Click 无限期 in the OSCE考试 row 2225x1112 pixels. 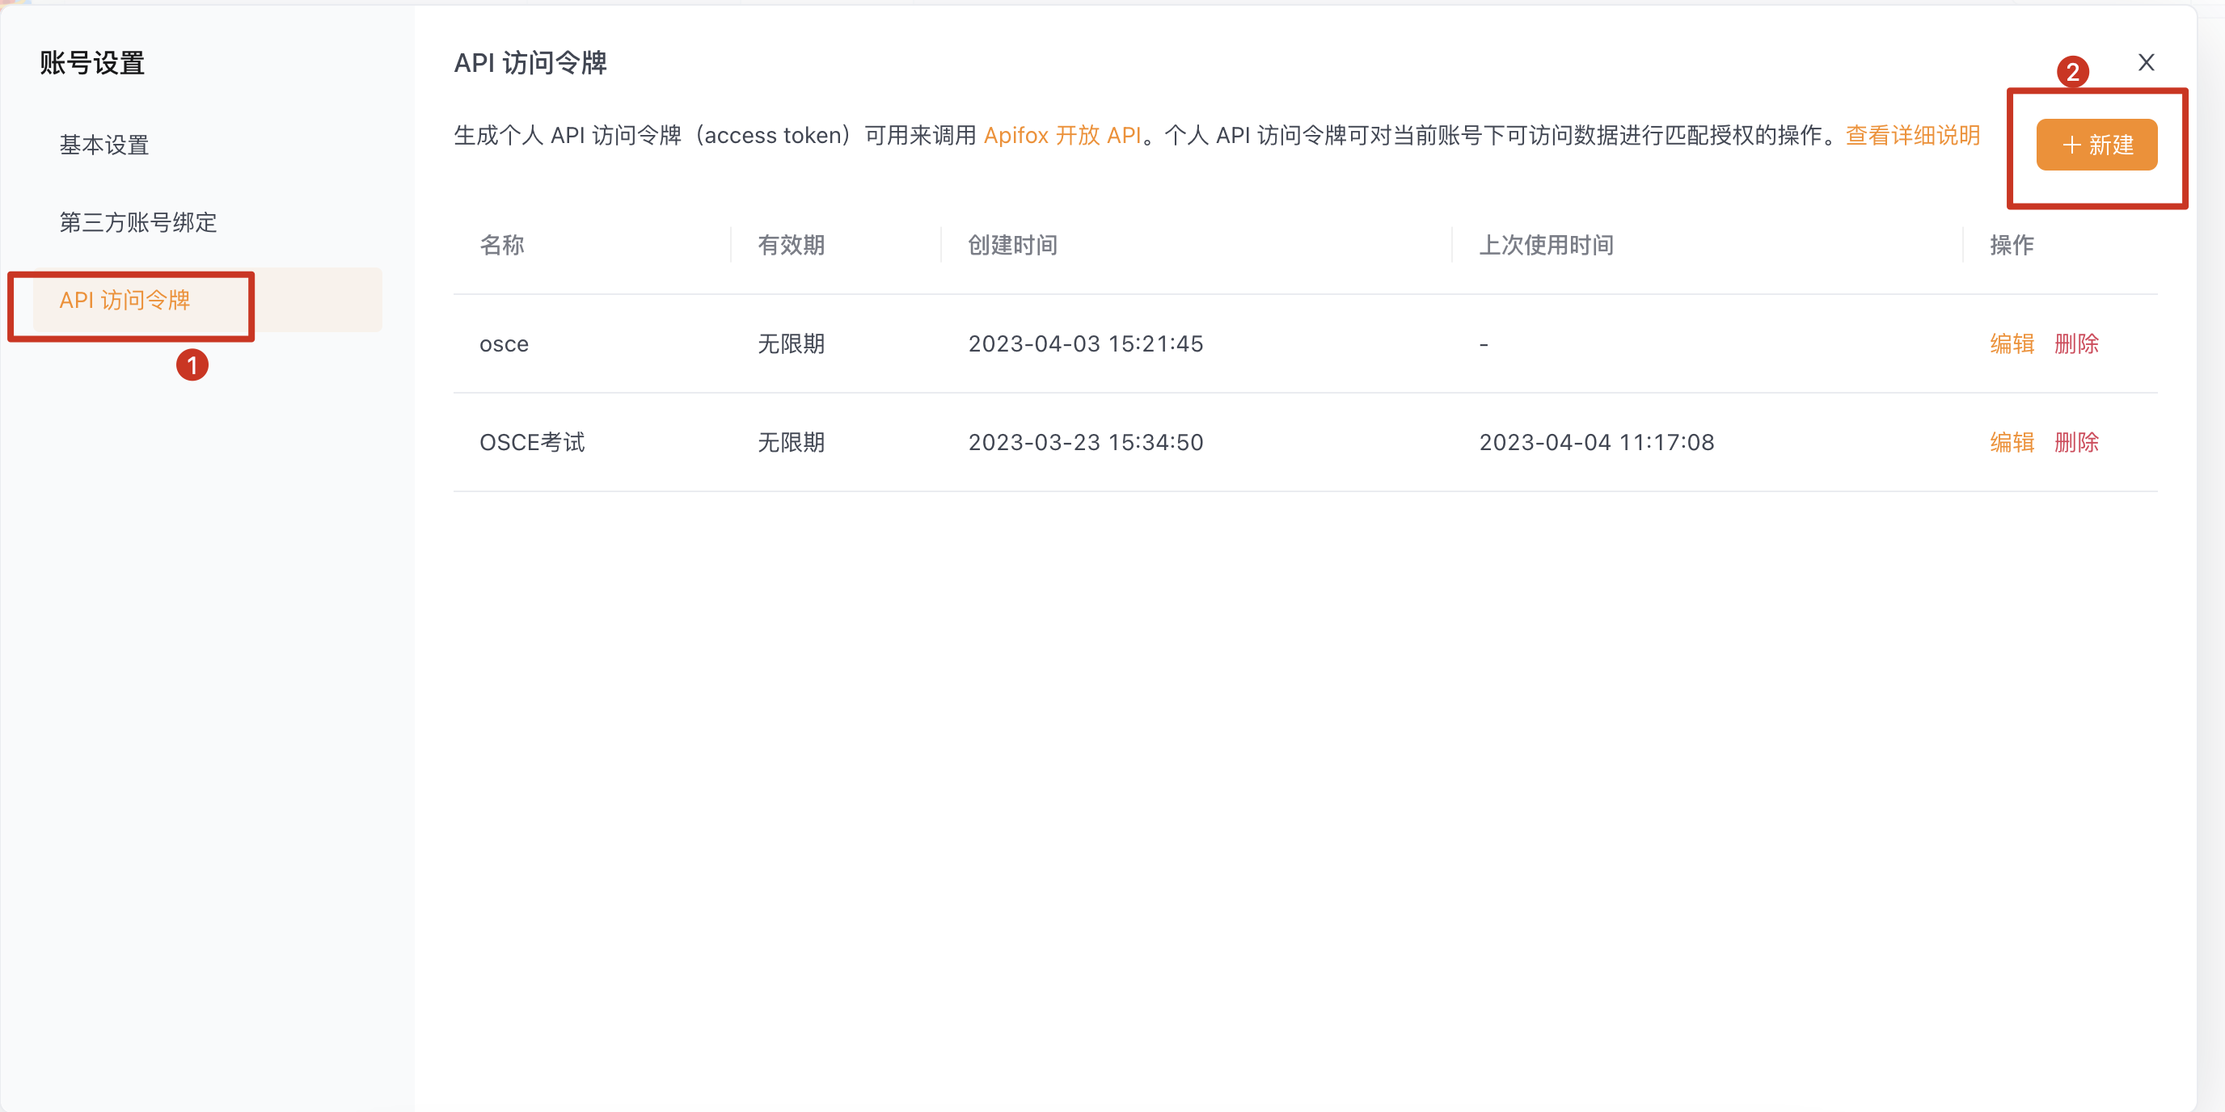click(792, 442)
